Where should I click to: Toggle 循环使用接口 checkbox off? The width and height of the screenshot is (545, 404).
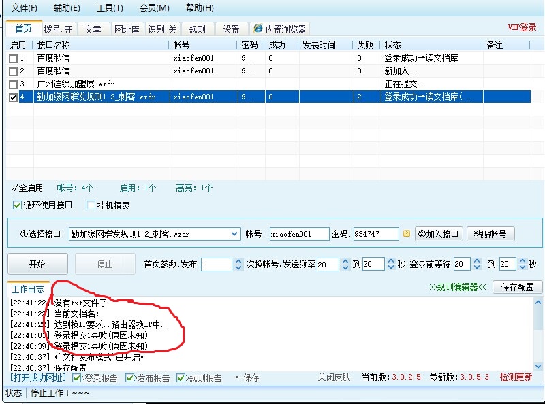click(16, 205)
